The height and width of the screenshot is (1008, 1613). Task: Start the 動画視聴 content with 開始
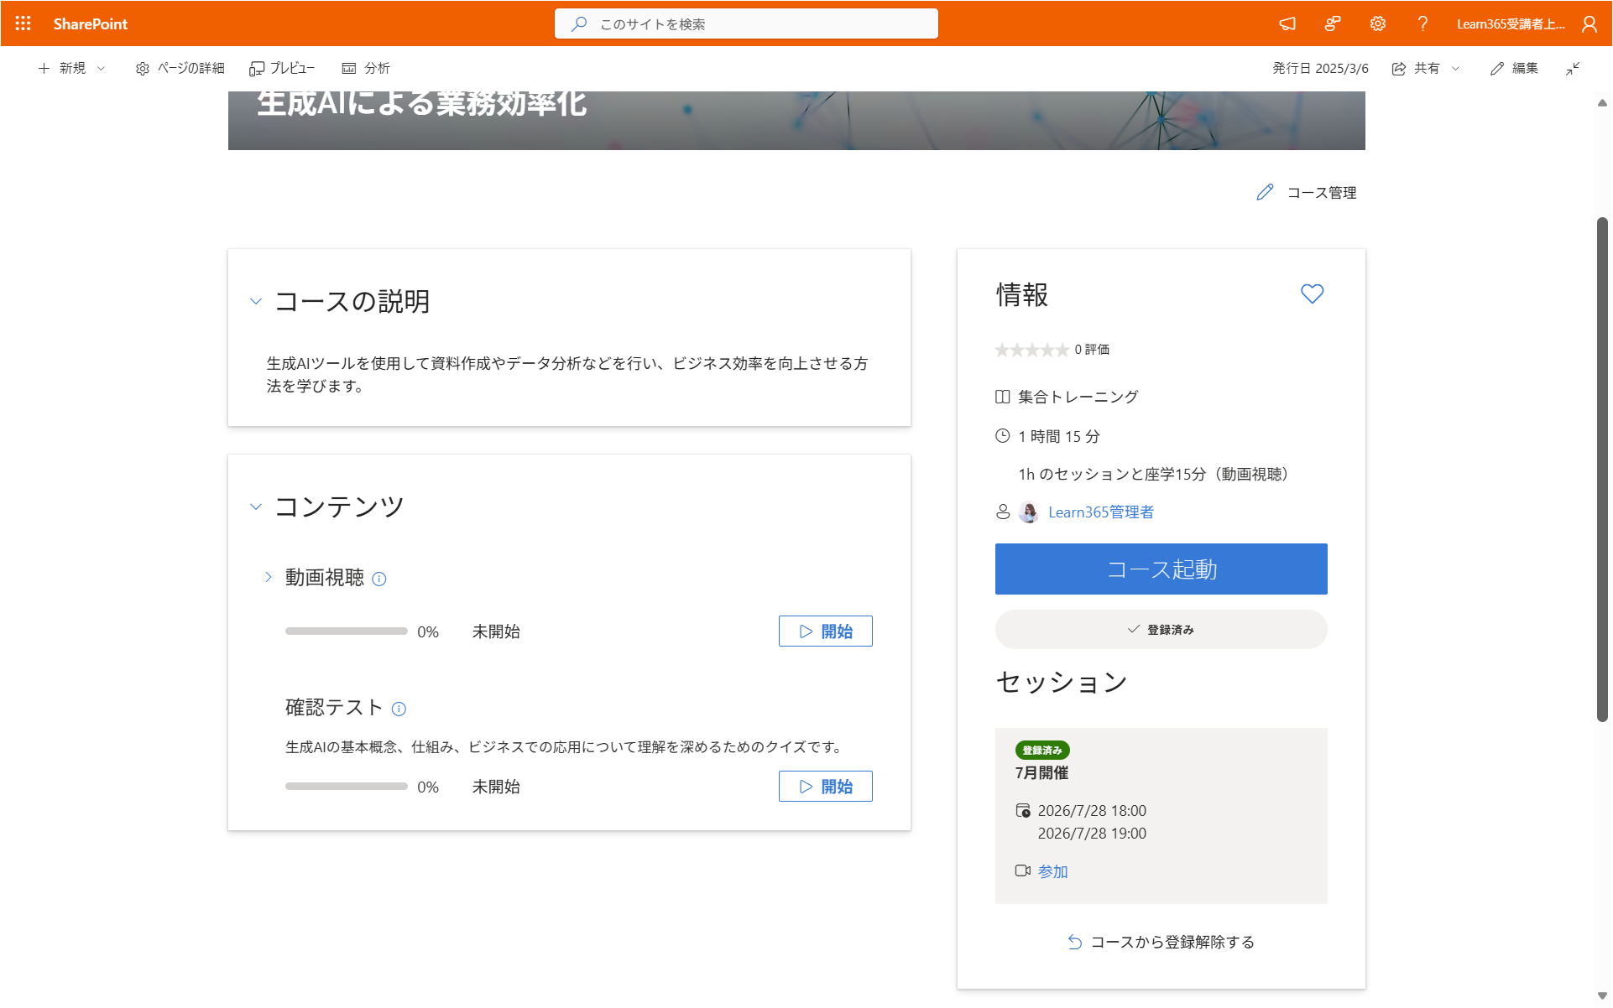825,631
